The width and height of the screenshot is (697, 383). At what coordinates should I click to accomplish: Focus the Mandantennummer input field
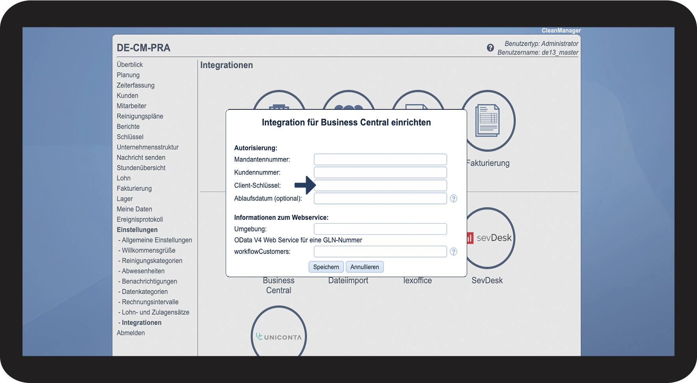(x=380, y=159)
